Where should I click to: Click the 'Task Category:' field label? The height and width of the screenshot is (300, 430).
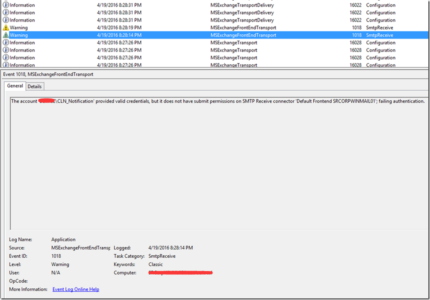(129, 256)
